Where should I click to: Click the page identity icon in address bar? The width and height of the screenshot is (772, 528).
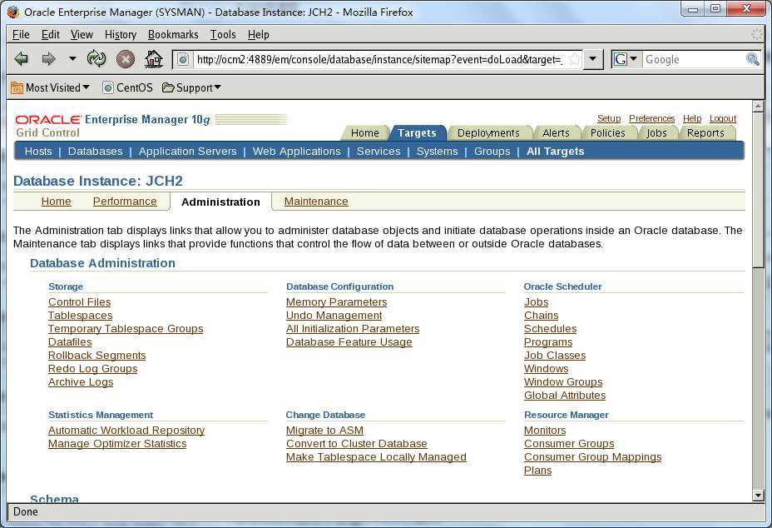coord(183,60)
